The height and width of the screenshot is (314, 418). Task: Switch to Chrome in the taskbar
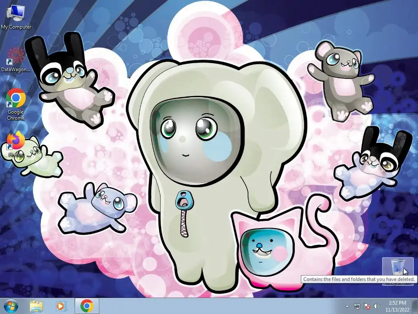click(x=87, y=306)
